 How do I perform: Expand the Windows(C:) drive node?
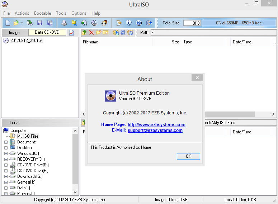[x=6, y=154]
